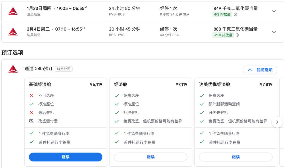The image size is (289, 168).
Task: Click return time 2月4日周二 07:10 – 16:55
Action: click(x=56, y=29)
